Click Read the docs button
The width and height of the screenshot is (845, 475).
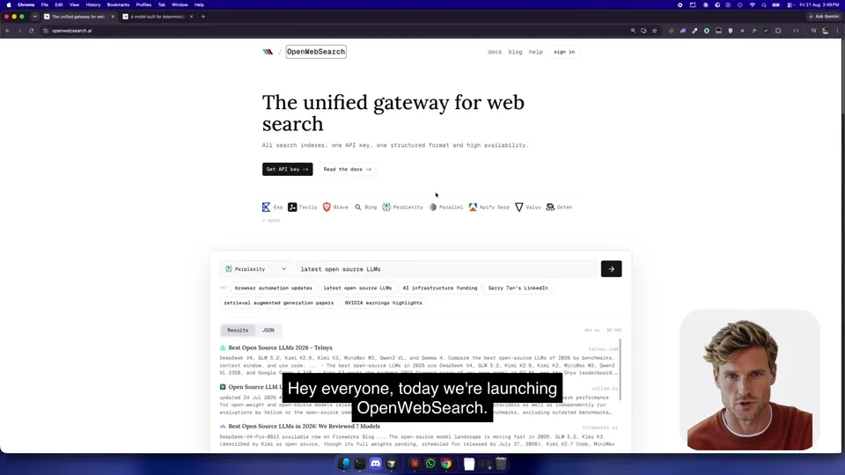347,169
